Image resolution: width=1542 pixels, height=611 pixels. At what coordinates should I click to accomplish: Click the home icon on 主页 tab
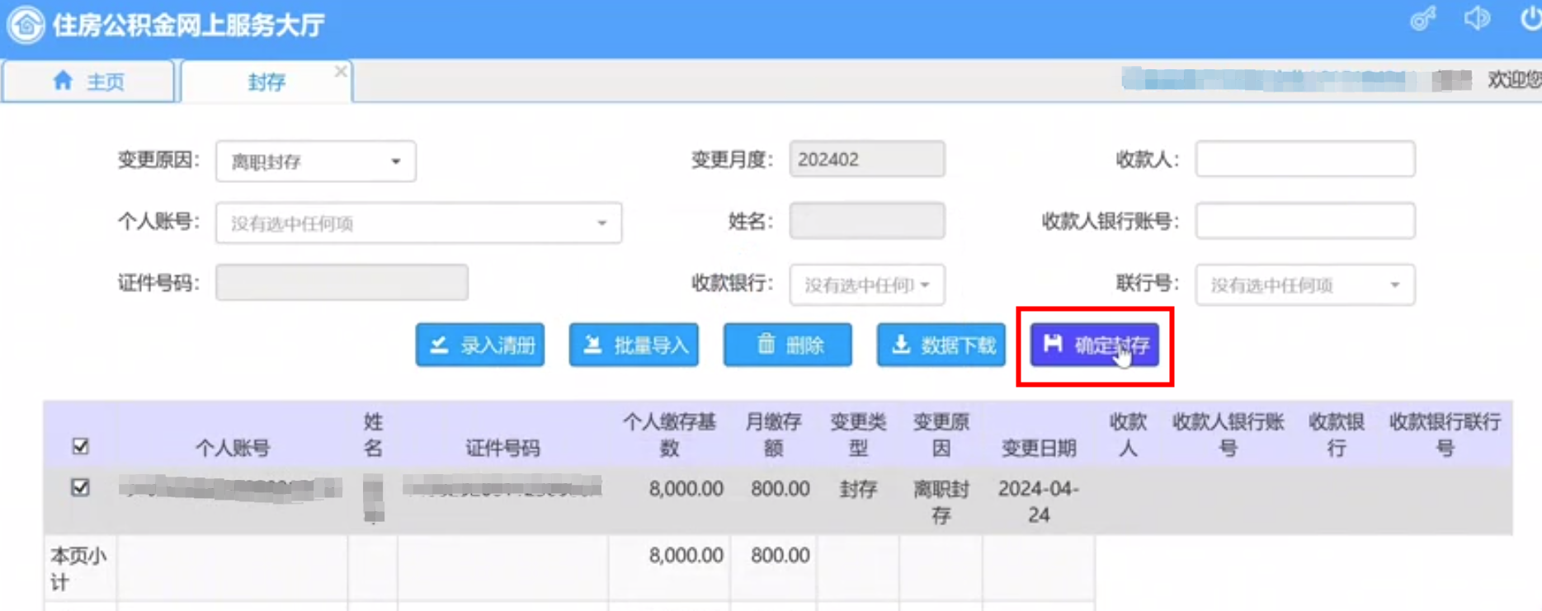(63, 81)
